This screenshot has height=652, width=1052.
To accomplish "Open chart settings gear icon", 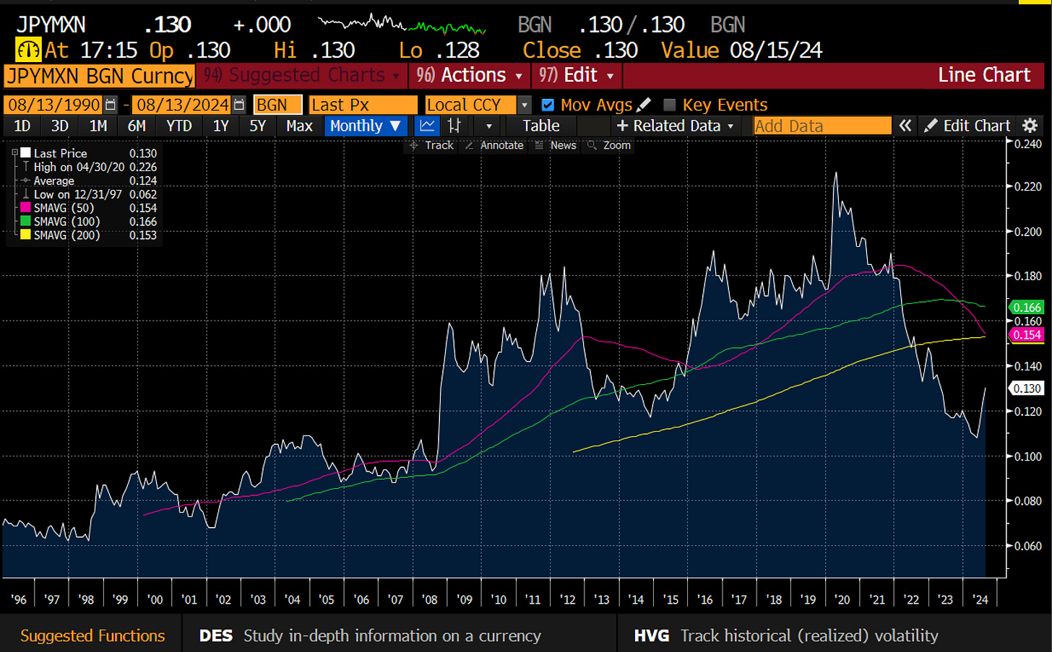I will coord(1030,126).
